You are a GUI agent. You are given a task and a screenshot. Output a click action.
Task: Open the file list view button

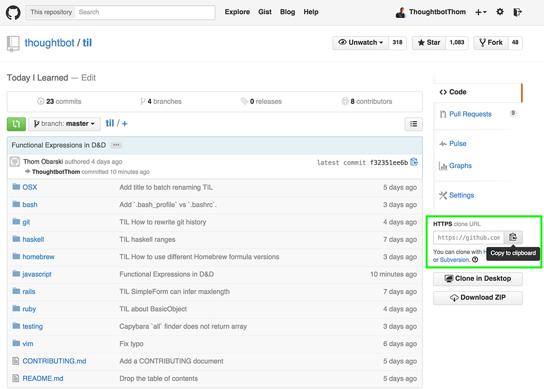(x=414, y=124)
